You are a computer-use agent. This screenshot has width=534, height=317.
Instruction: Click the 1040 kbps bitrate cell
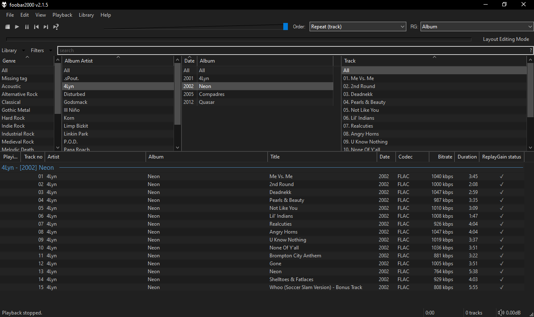pos(442,176)
